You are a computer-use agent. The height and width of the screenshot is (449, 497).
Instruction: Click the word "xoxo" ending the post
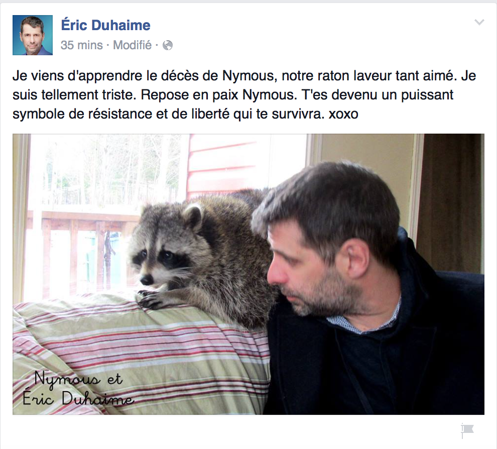pyautogui.click(x=343, y=114)
